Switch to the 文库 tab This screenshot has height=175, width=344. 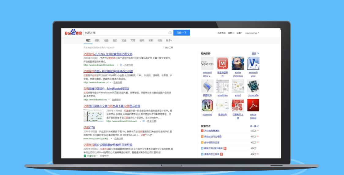point(133,41)
